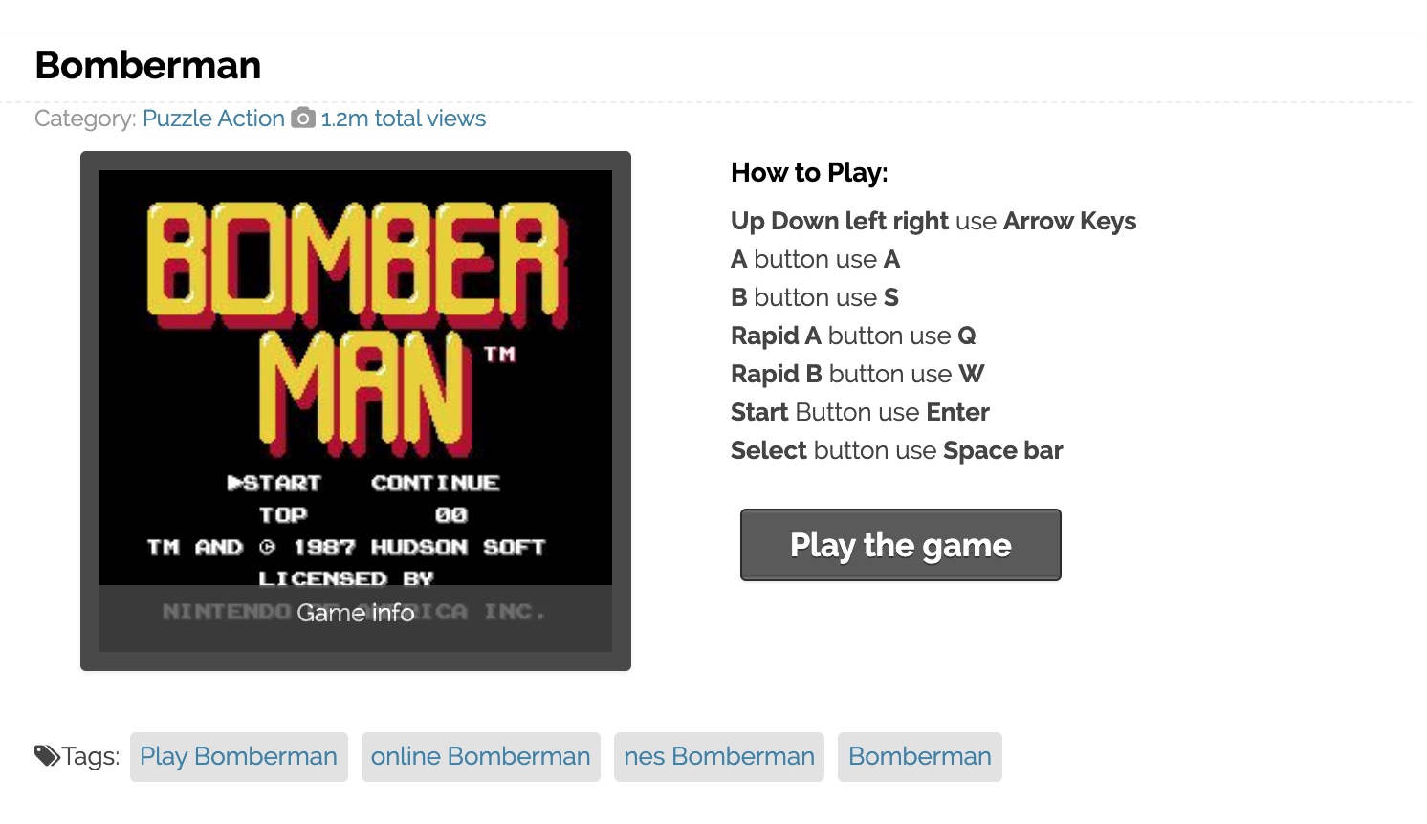This screenshot has height=824, width=1427.
Task: Click the Select button Space bar line
Action: (x=896, y=450)
